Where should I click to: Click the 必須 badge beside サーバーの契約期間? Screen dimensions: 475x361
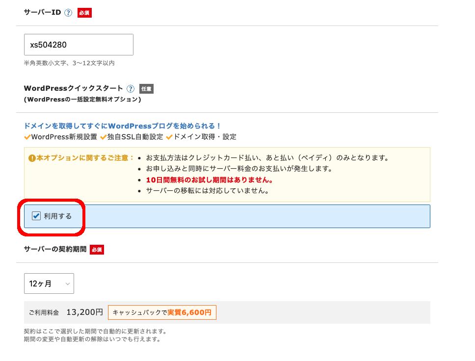pyautogui.click(x=97, y=250)
